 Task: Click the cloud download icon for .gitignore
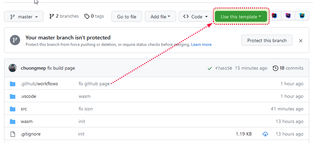[x=265, y=134]
